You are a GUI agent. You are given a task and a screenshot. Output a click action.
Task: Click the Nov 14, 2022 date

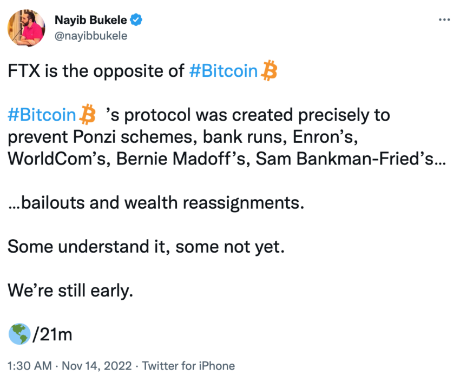[97, 366]
